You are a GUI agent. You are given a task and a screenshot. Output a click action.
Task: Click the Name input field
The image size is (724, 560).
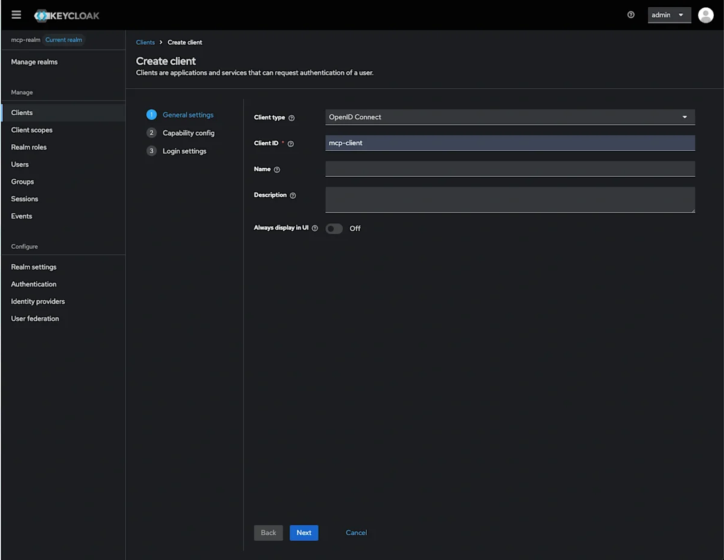(x=510, y=169)
